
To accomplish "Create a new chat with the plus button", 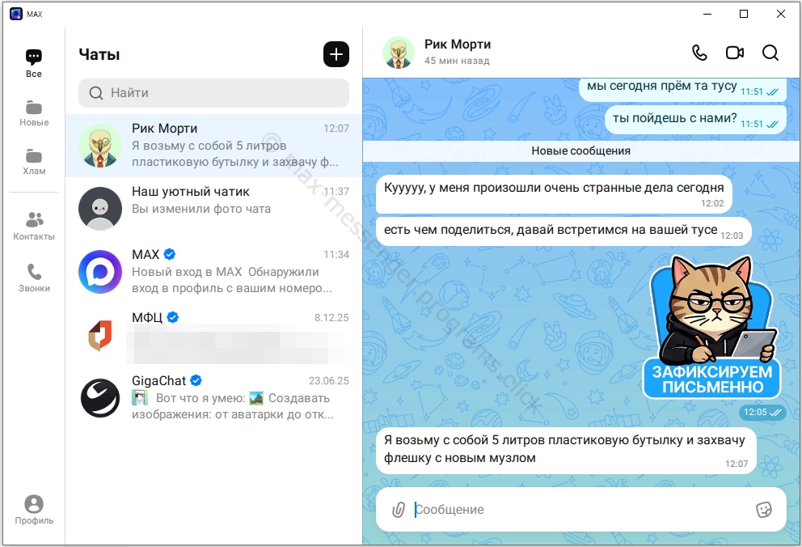I will [336, 54].
